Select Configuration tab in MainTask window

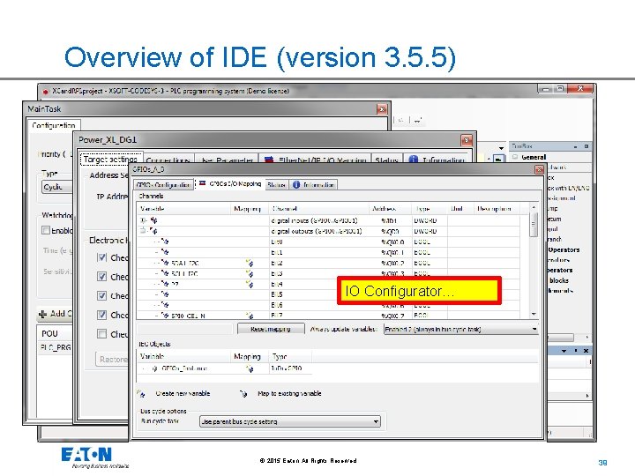54,125
